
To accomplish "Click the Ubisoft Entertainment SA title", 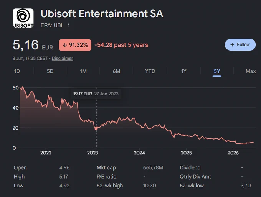I will coord(102,13).
